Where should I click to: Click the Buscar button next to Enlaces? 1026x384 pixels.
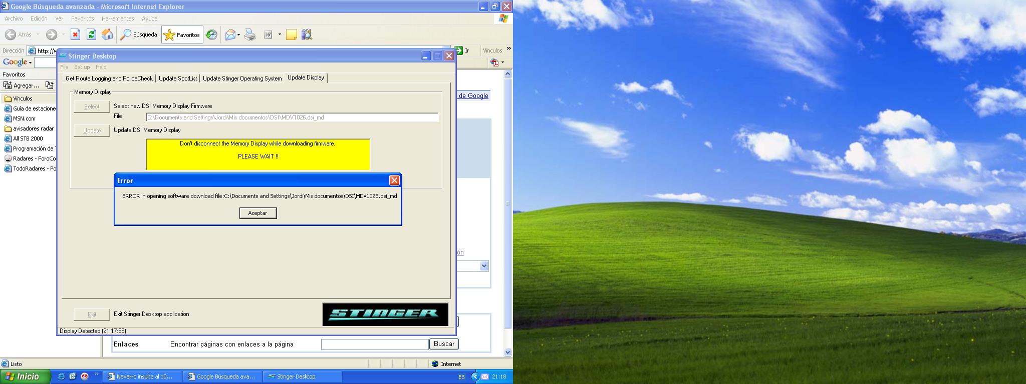coord(444,344)
